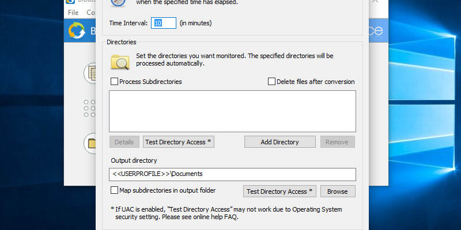Image resolution: width=461 pixels, height=230 pixels.
Task: Check Delete files after conversion
Action: point(272,82)
